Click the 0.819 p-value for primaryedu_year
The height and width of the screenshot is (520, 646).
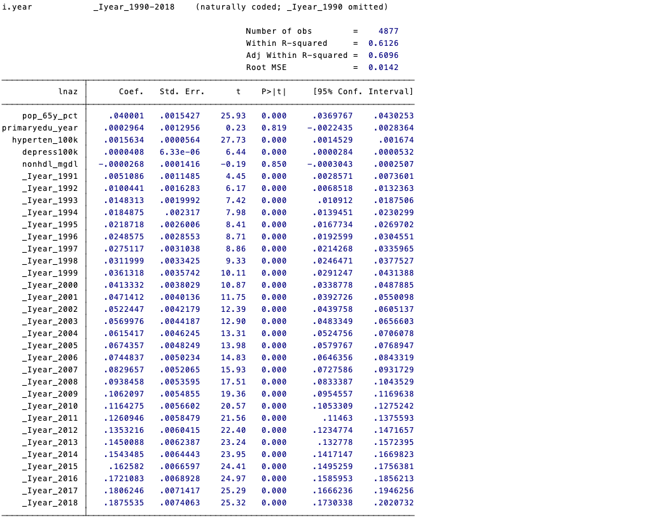(274, 128)
